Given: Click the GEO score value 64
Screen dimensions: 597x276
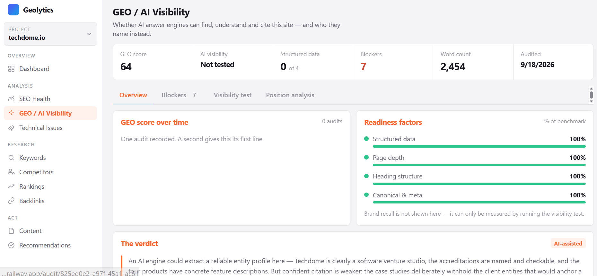Looking at the screenshot, I should click(x=126, y=67).
